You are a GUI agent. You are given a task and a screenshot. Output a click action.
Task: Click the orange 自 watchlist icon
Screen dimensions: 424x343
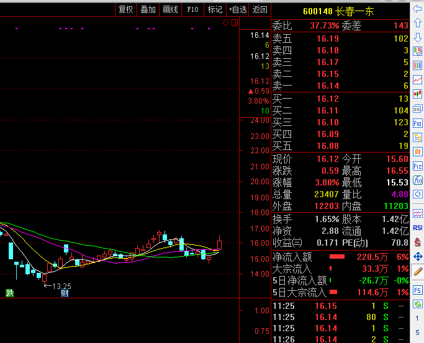pos(418,152)
